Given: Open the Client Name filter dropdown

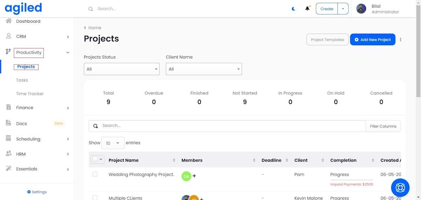Looking at the screenshot, I should click(203, 69).
